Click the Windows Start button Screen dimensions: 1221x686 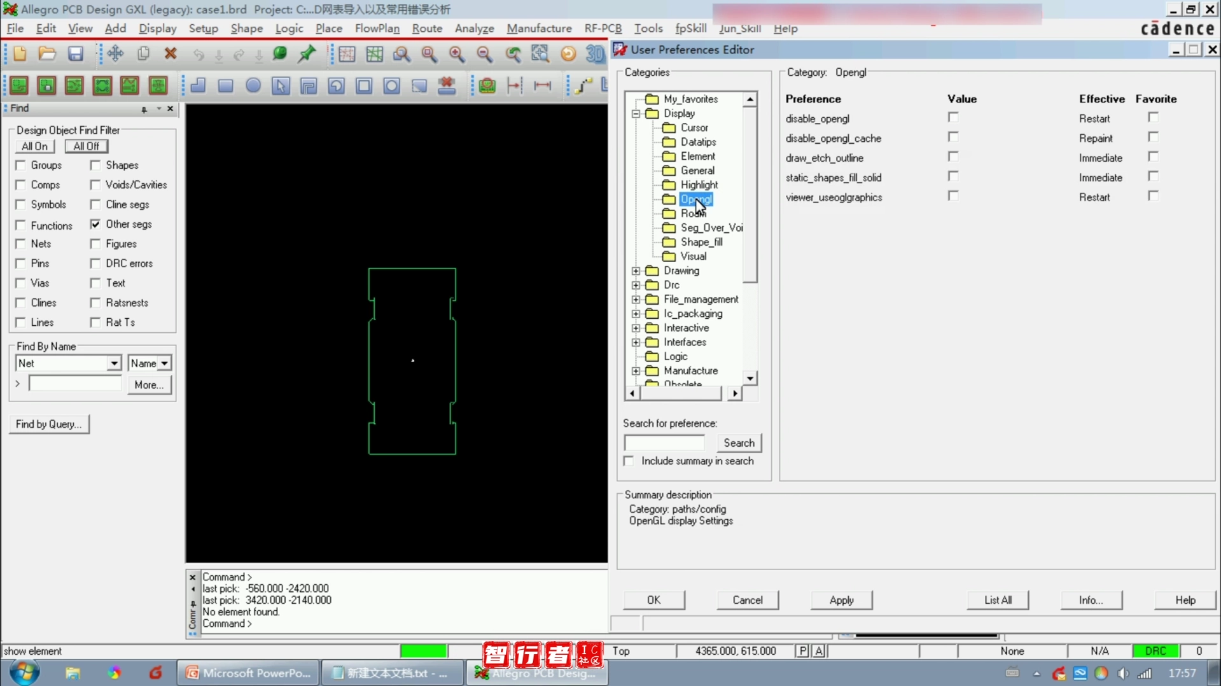[x=24, y=673]
